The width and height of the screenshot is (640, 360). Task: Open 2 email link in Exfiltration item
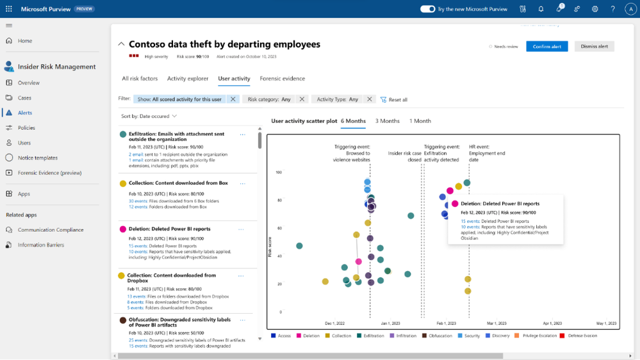tap(136, 154)
